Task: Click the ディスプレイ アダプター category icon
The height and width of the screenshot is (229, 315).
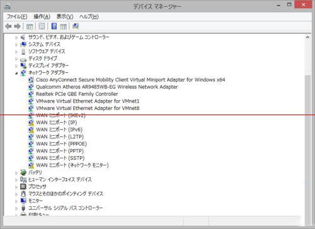Action: pos(23,65)
